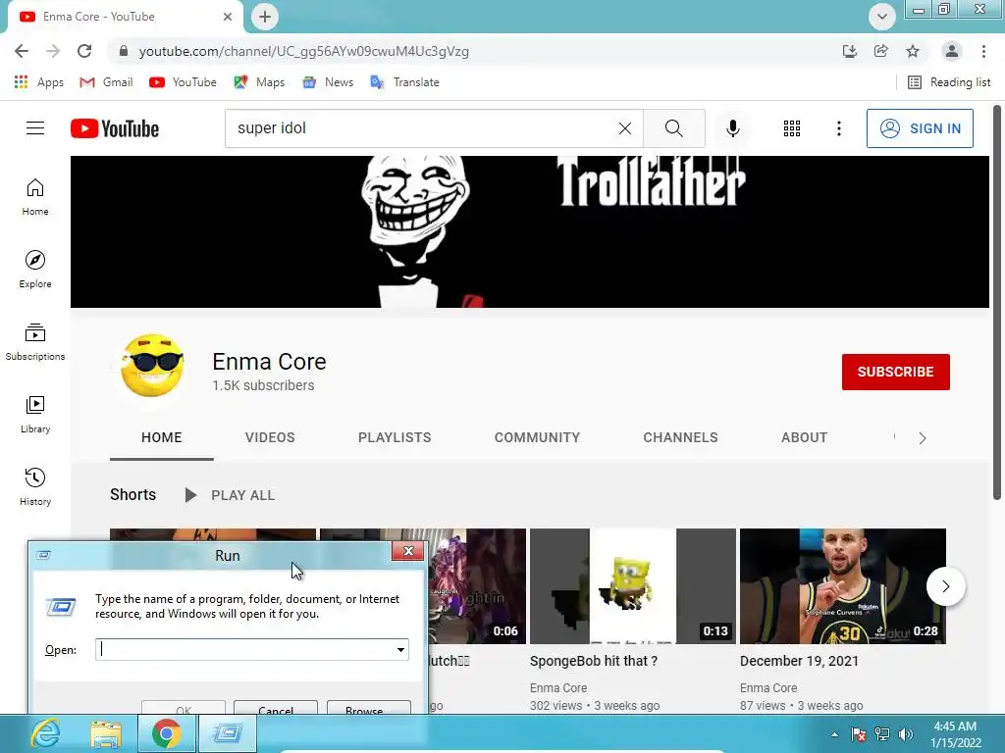1005x753 pixels.
Task: Open a new browser tab
Action: click(x=265, y=17)
